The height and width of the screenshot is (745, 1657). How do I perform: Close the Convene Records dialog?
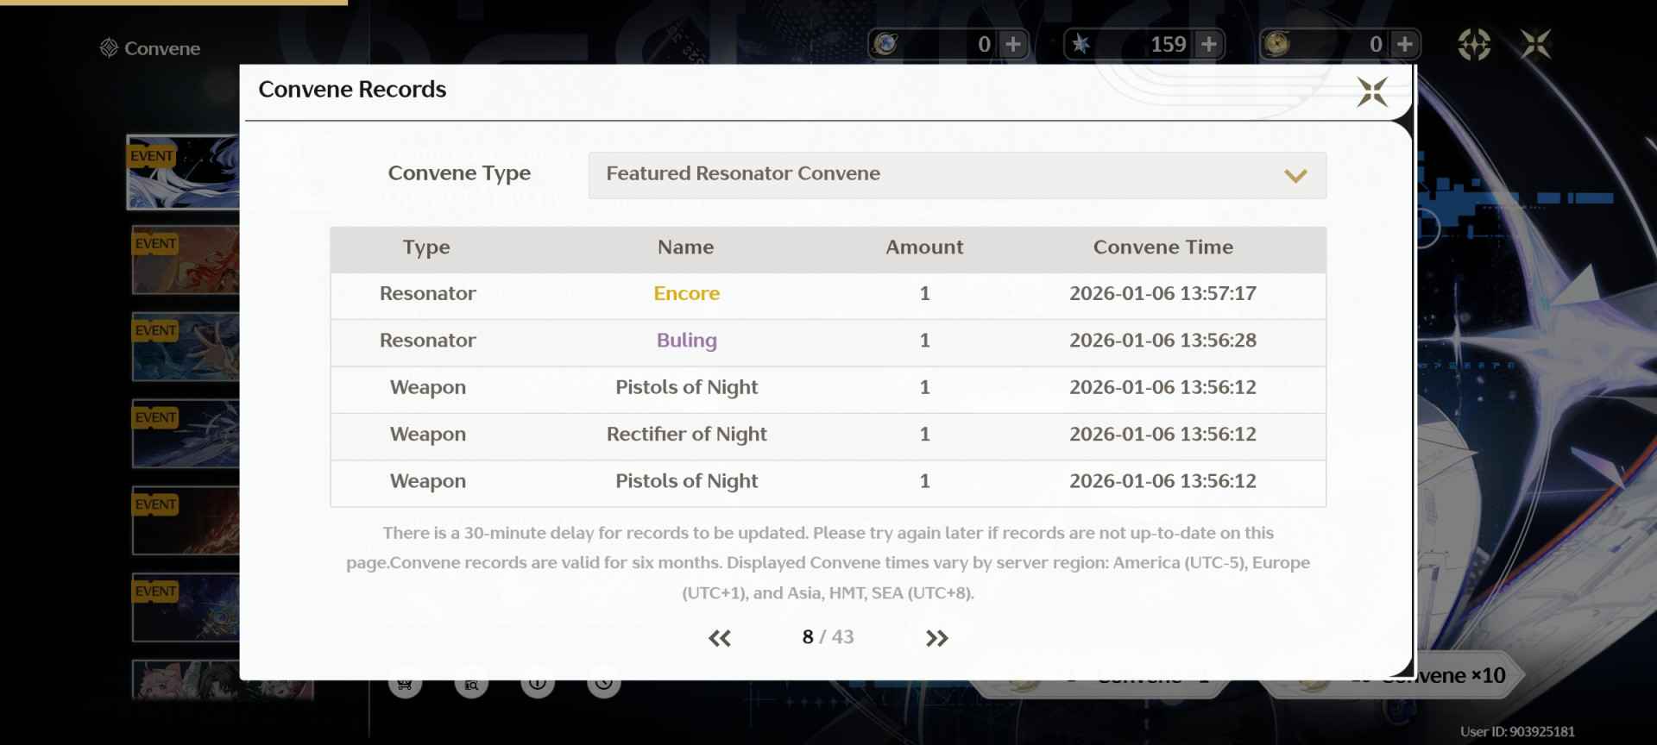tap(1371, 91)
